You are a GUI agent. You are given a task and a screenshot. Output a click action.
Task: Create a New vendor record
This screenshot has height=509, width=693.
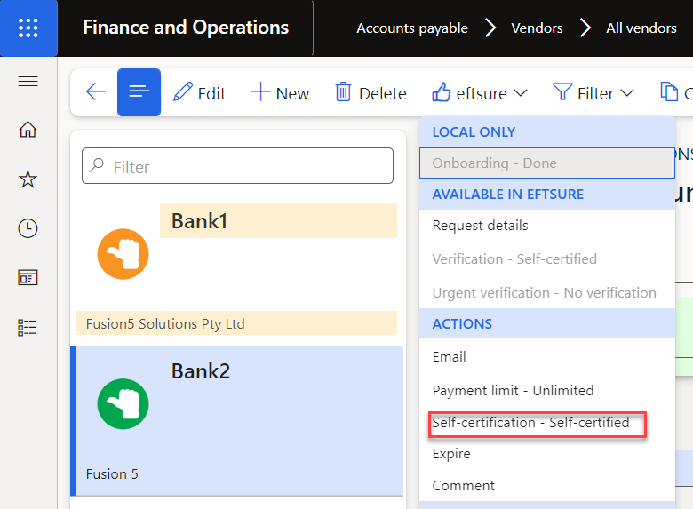(280, 93)
